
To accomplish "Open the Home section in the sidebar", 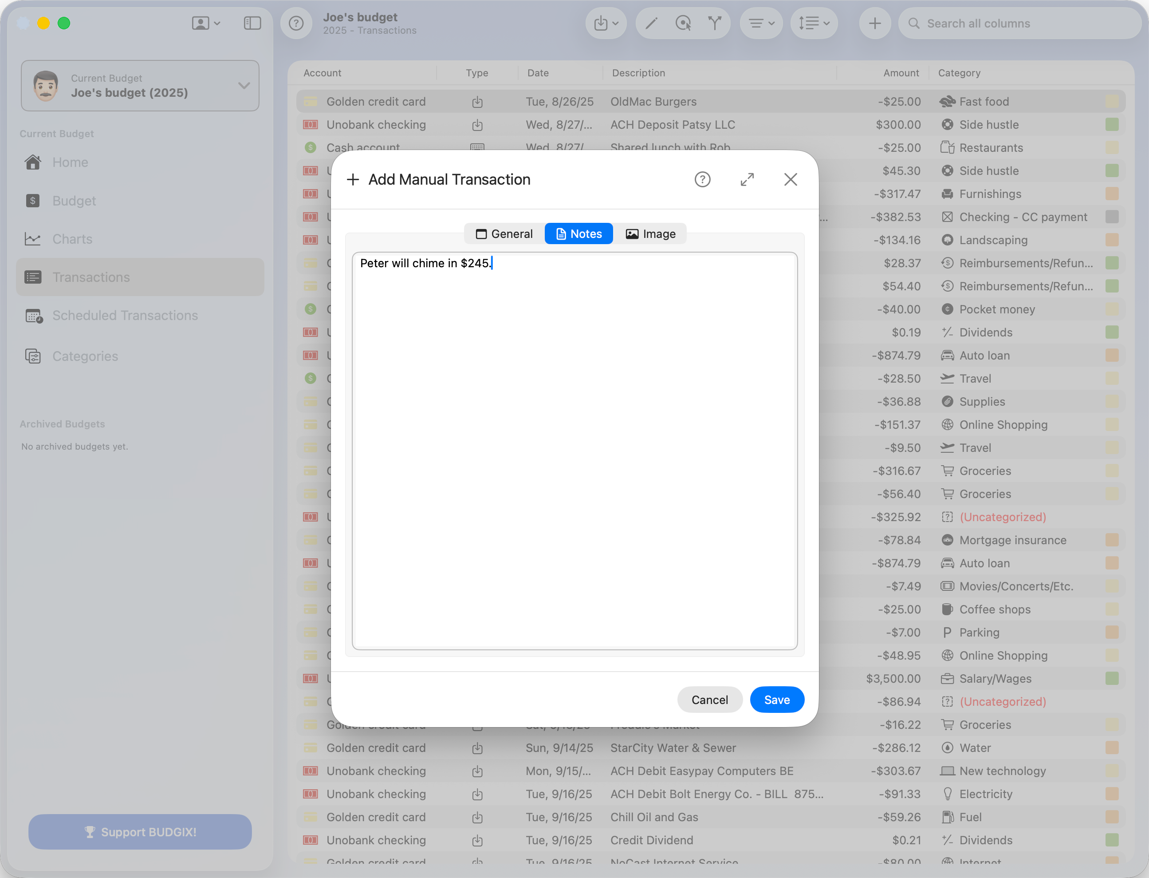I will (x=70, y=162).
